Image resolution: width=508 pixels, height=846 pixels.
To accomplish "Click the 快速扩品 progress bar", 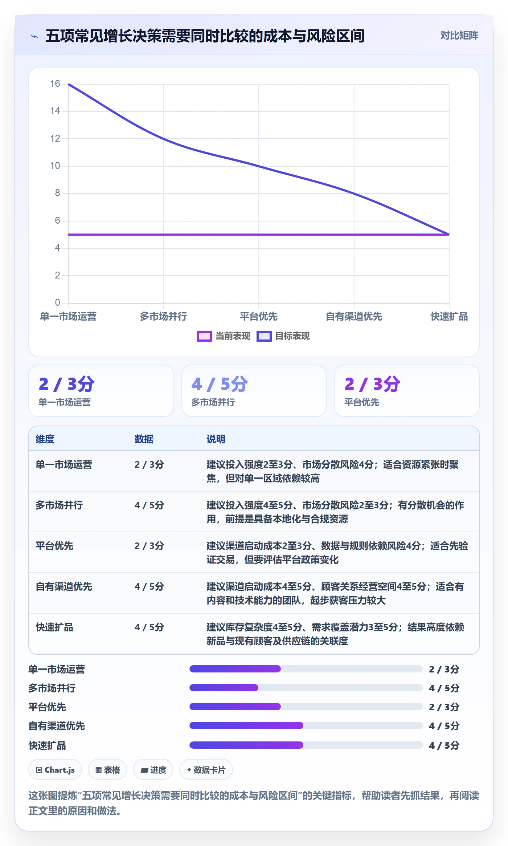I will pyautogui.click(x=306, y=745).
